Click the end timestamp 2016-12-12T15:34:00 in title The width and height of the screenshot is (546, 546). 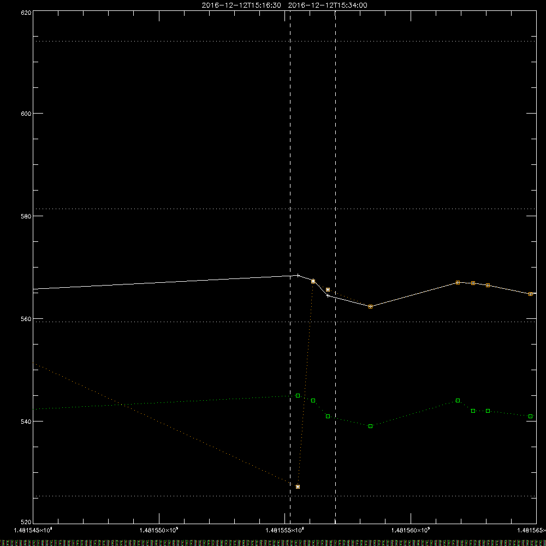click(328, 5)
